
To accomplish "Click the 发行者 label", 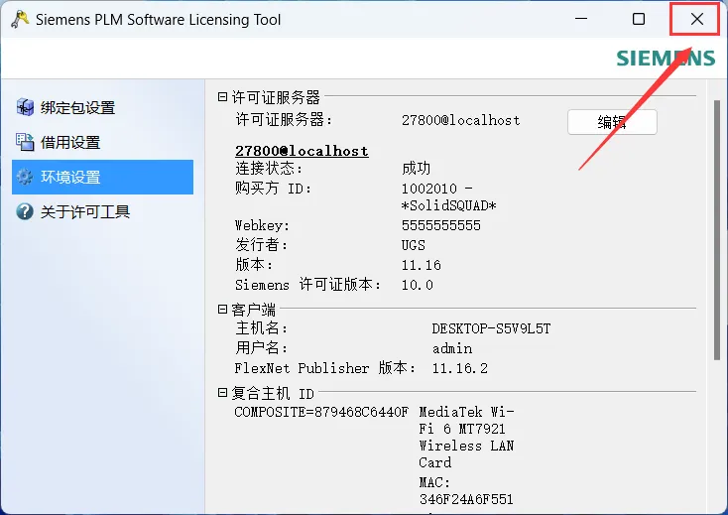I will pos(262,245).
